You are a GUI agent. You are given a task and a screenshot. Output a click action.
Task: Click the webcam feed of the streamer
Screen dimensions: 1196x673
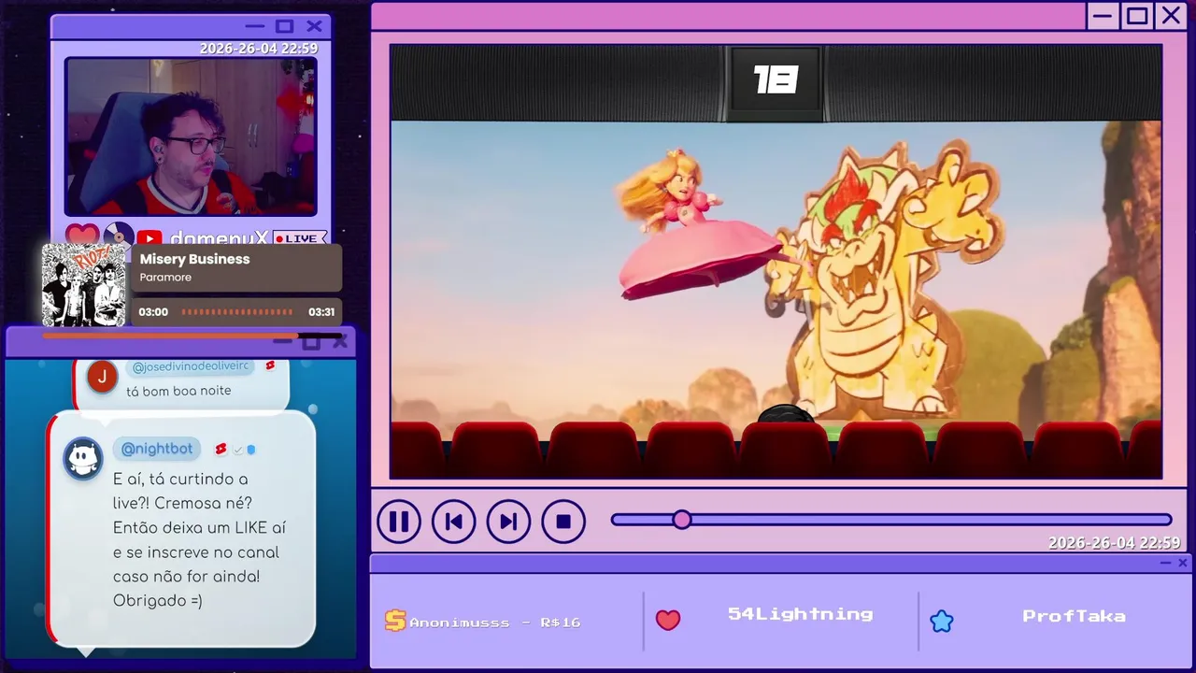tap(191, 136)
